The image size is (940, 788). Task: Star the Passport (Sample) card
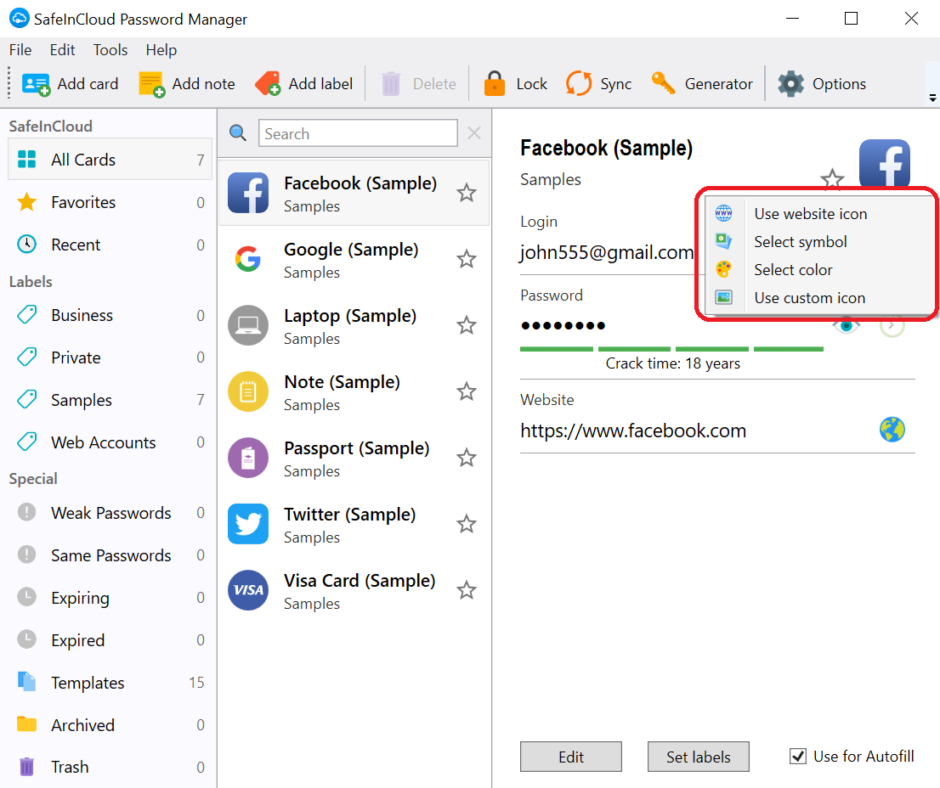[x=467, y=458]
